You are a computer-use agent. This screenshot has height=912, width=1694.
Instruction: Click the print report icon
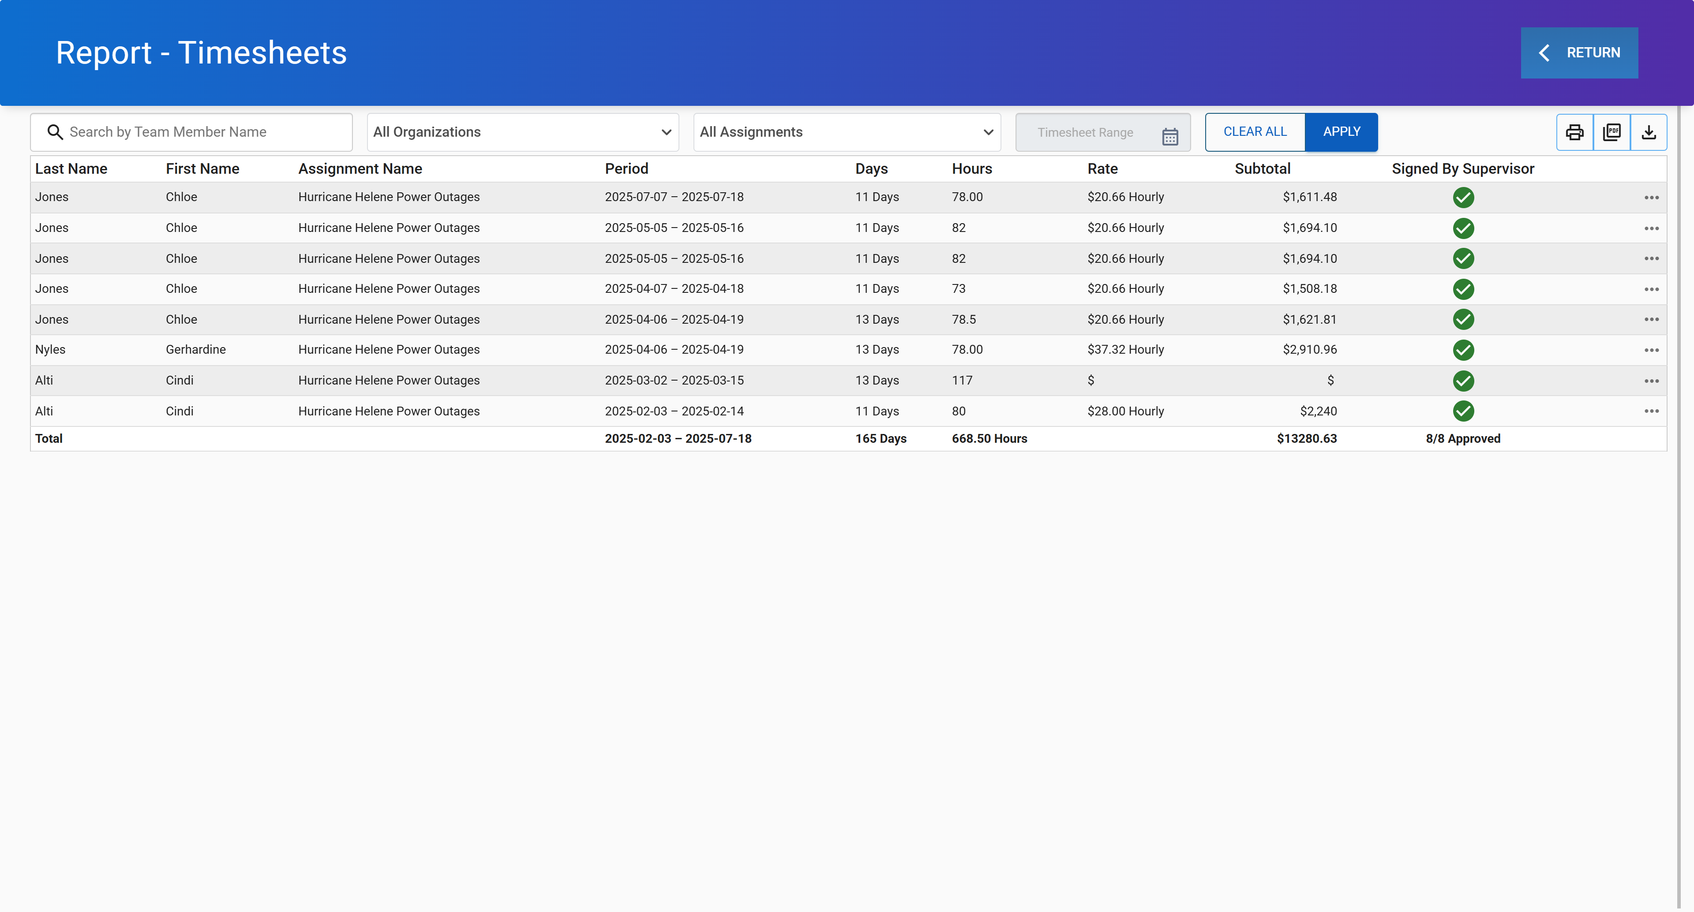point(1574,131)
